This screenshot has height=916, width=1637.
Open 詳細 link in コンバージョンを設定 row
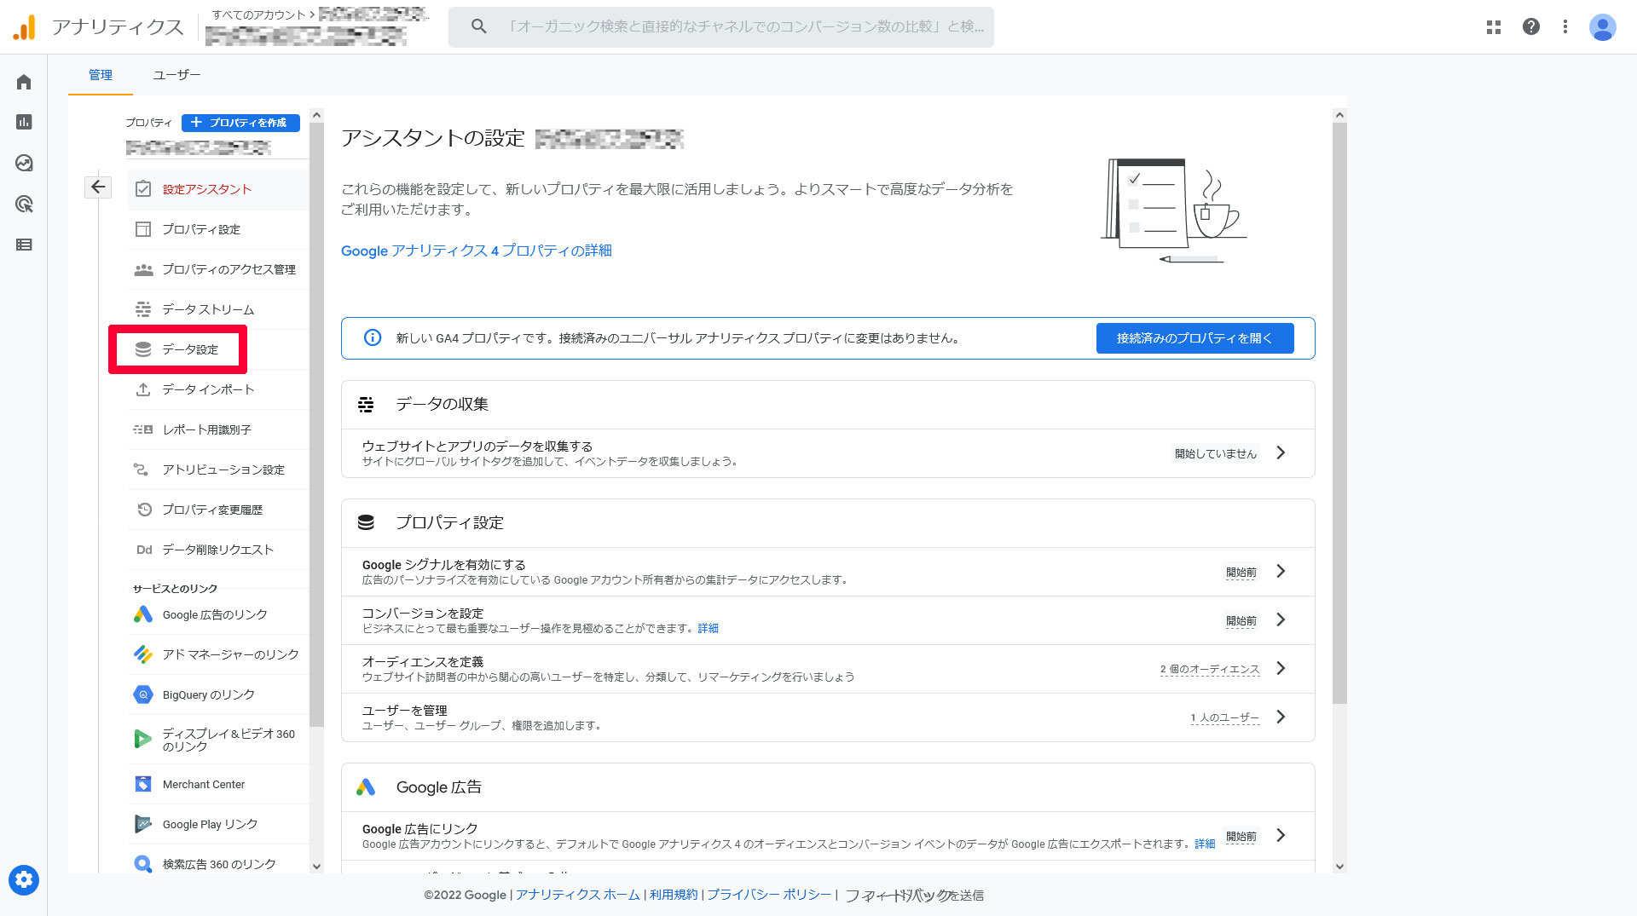[x=708, y=628]
